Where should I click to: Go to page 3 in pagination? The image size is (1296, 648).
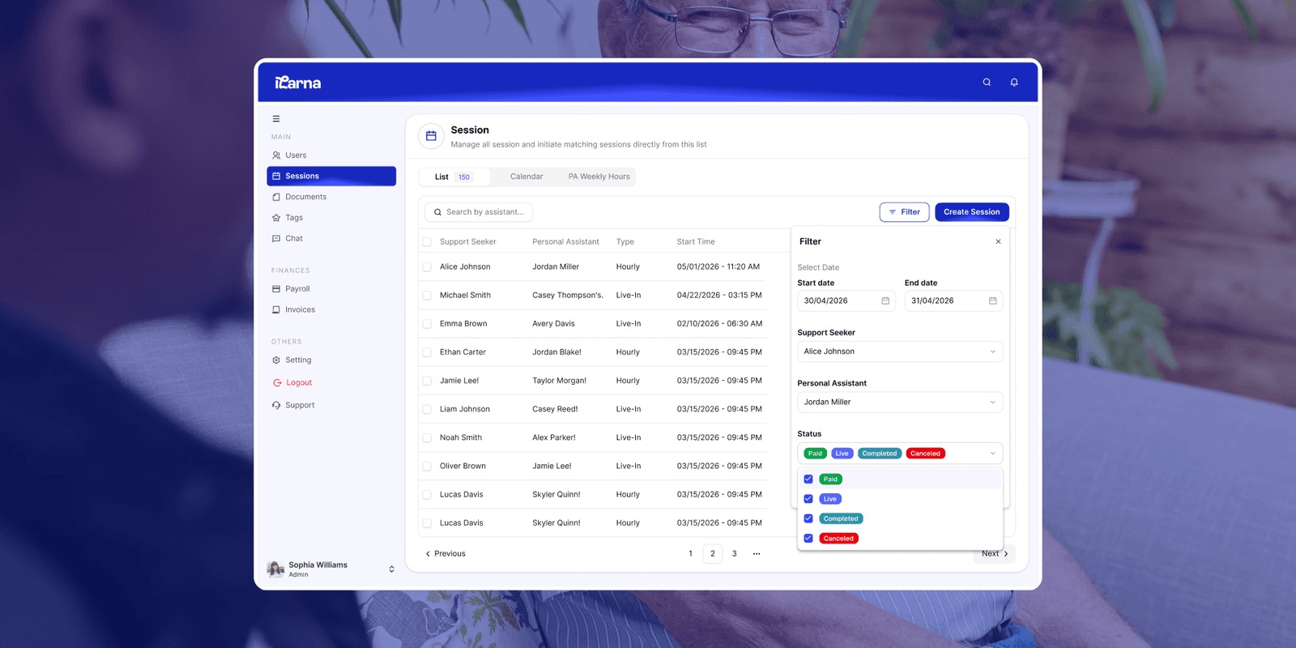pos(735,554)
